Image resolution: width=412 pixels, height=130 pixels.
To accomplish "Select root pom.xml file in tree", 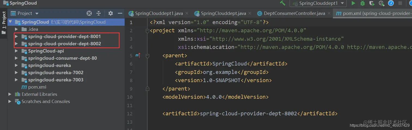I will [x=37, y=87].
